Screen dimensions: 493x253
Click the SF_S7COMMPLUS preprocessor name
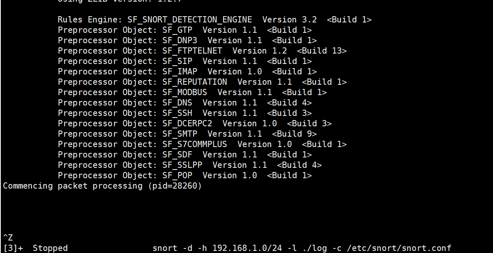pyautogui.click(x=195, y=144)
